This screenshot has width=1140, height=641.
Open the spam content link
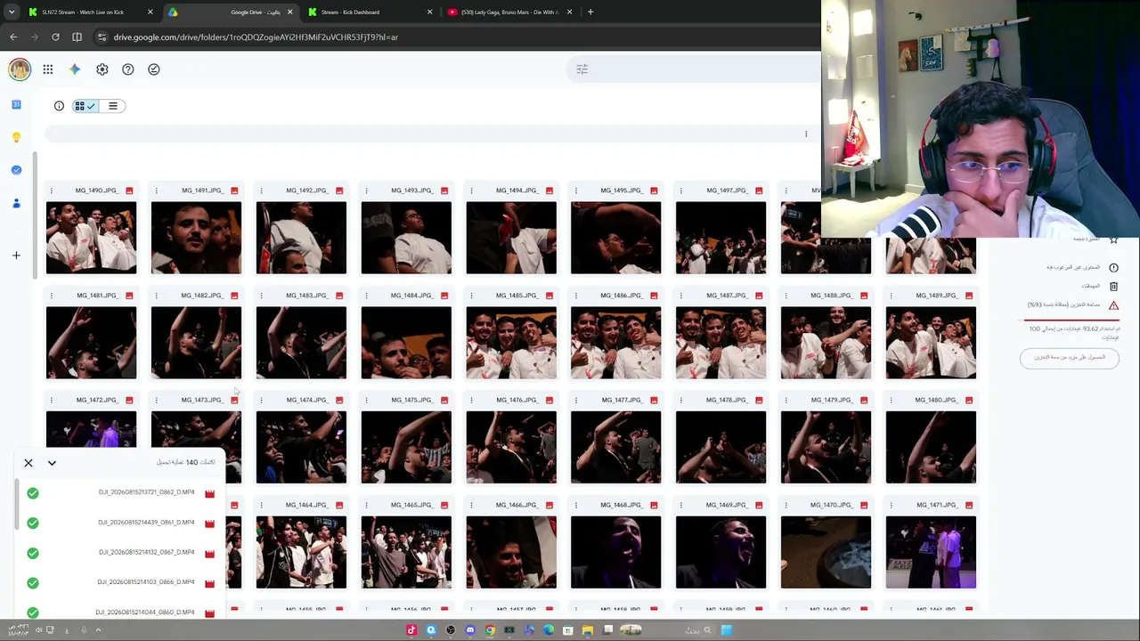(x=1081, y=267)
